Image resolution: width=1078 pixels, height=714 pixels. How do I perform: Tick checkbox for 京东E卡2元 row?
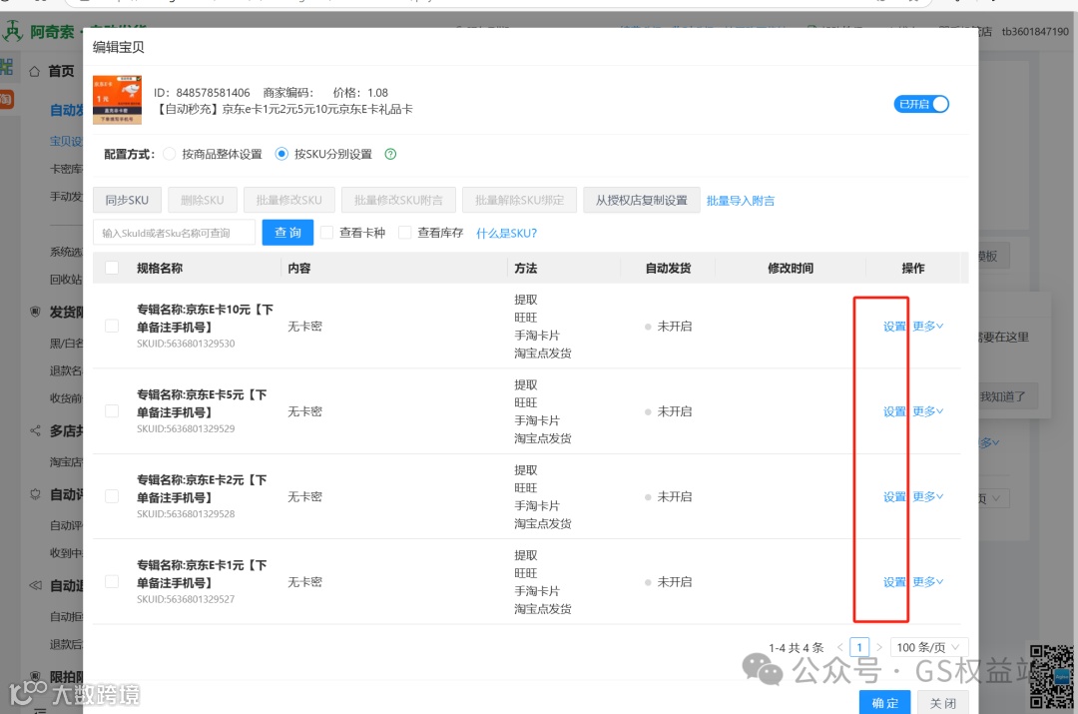[x=112, y=496]
